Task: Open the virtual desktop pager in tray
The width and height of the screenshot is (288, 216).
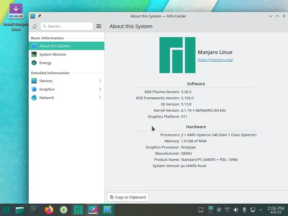Action: [x=211, y=210]
